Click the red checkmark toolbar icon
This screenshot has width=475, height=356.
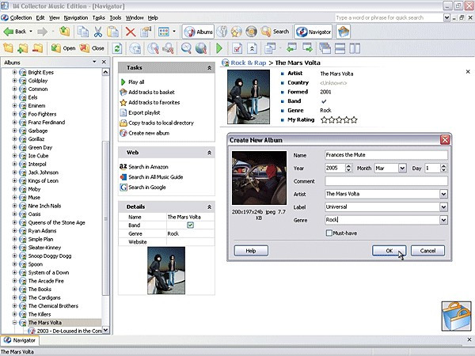tap(237, 48)
